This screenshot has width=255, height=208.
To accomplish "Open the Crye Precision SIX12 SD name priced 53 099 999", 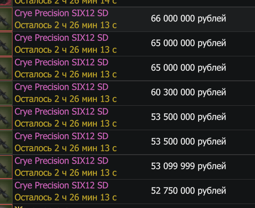I will coord(61,161).
